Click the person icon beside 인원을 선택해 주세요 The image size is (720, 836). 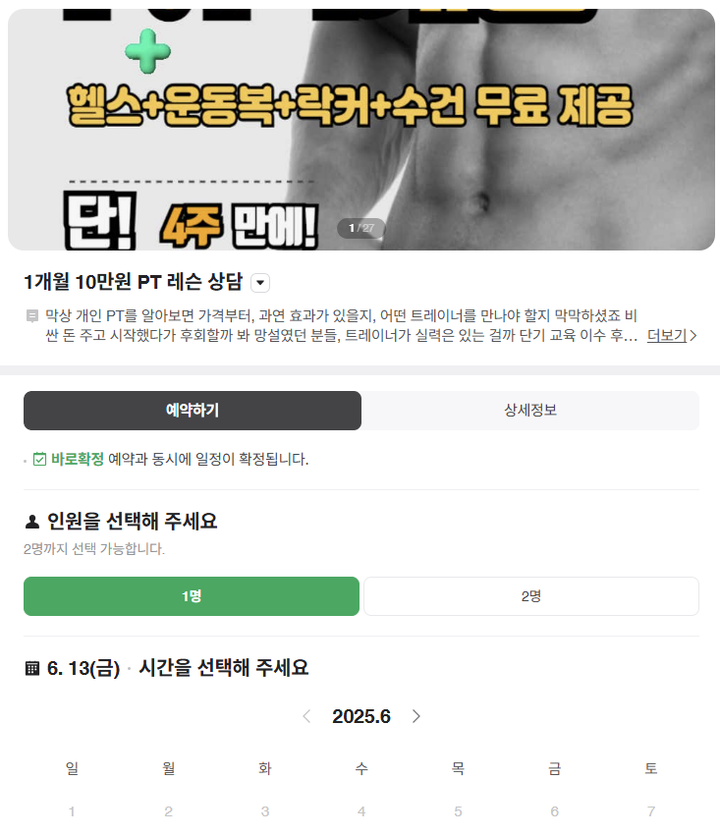pos(32,522)
